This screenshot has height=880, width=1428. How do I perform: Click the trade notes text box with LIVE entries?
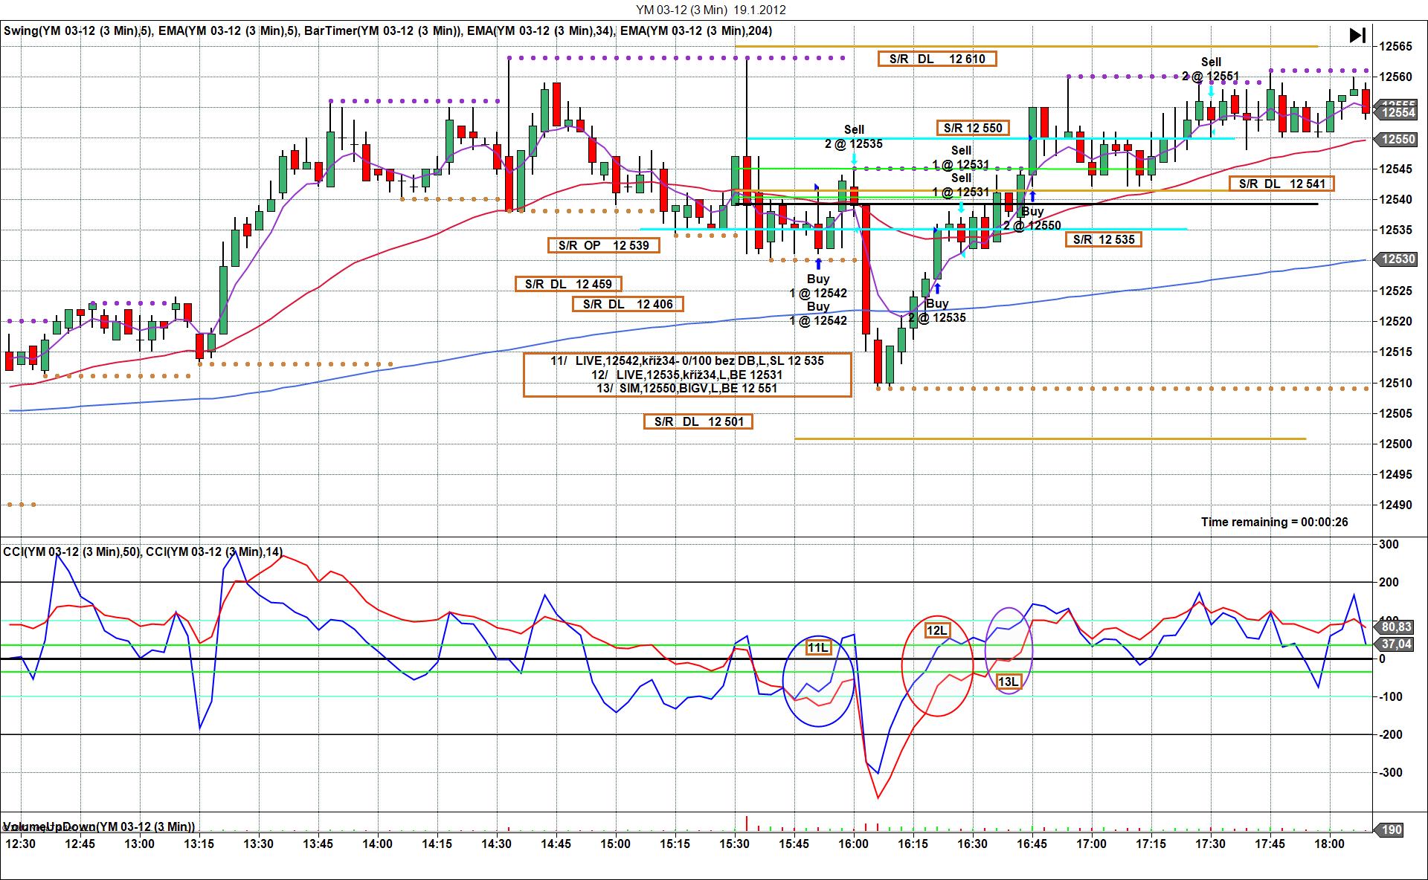pos(687,375)
